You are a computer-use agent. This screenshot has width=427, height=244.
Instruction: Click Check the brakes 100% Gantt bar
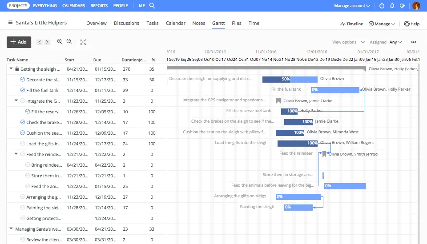298,122
